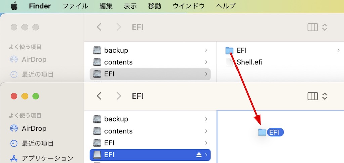Select the Shell.efi file

(x=250, y=62)
